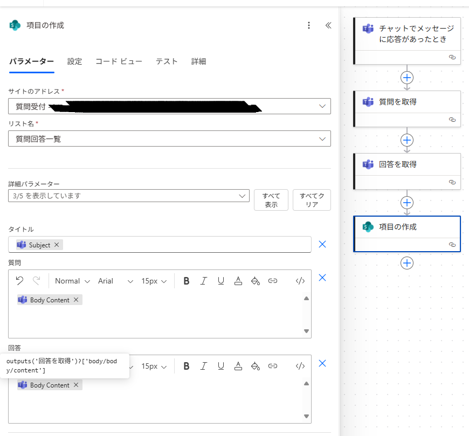Open the 設定 tab

[74, 61]
